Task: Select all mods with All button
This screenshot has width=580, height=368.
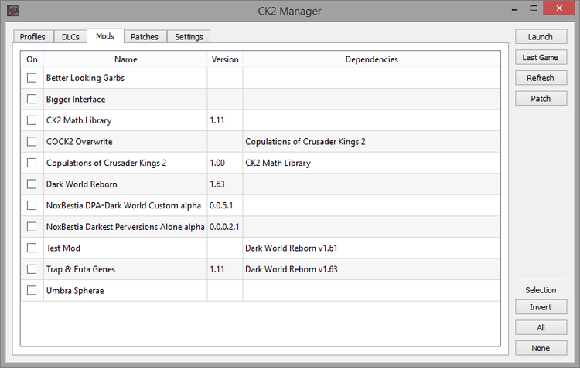Action: coord(541,327)
